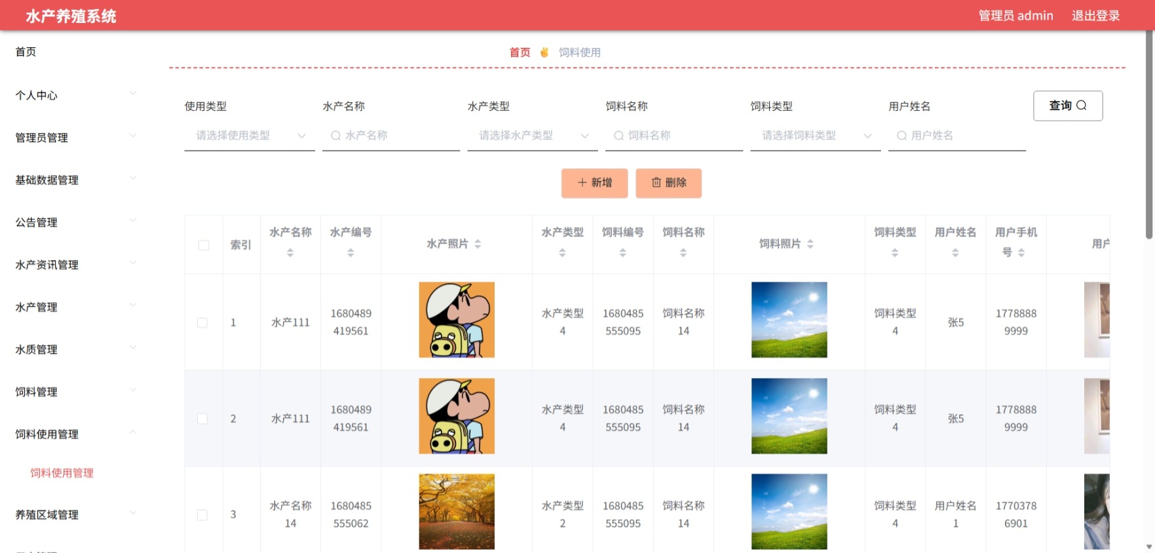Sort by 水产编号 column icon
The height and width of the screenshot is (553, 1155).
pyautogui.click(x=350, y=253)
